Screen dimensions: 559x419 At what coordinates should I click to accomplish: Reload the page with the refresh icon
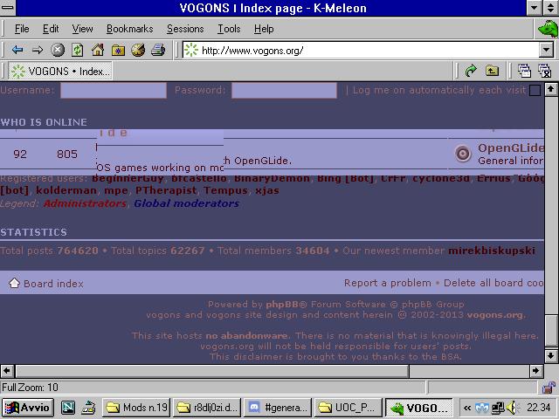(x=78, y=50)
